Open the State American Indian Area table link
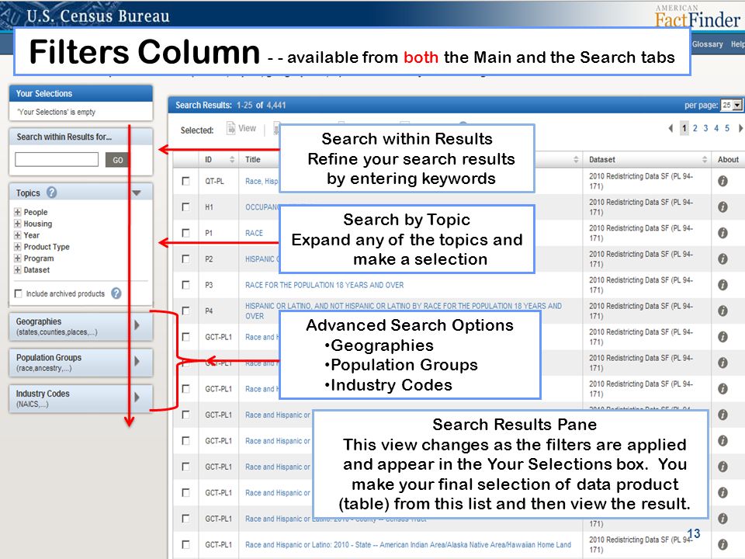This screenshot has height=559, width=745. 408,545
